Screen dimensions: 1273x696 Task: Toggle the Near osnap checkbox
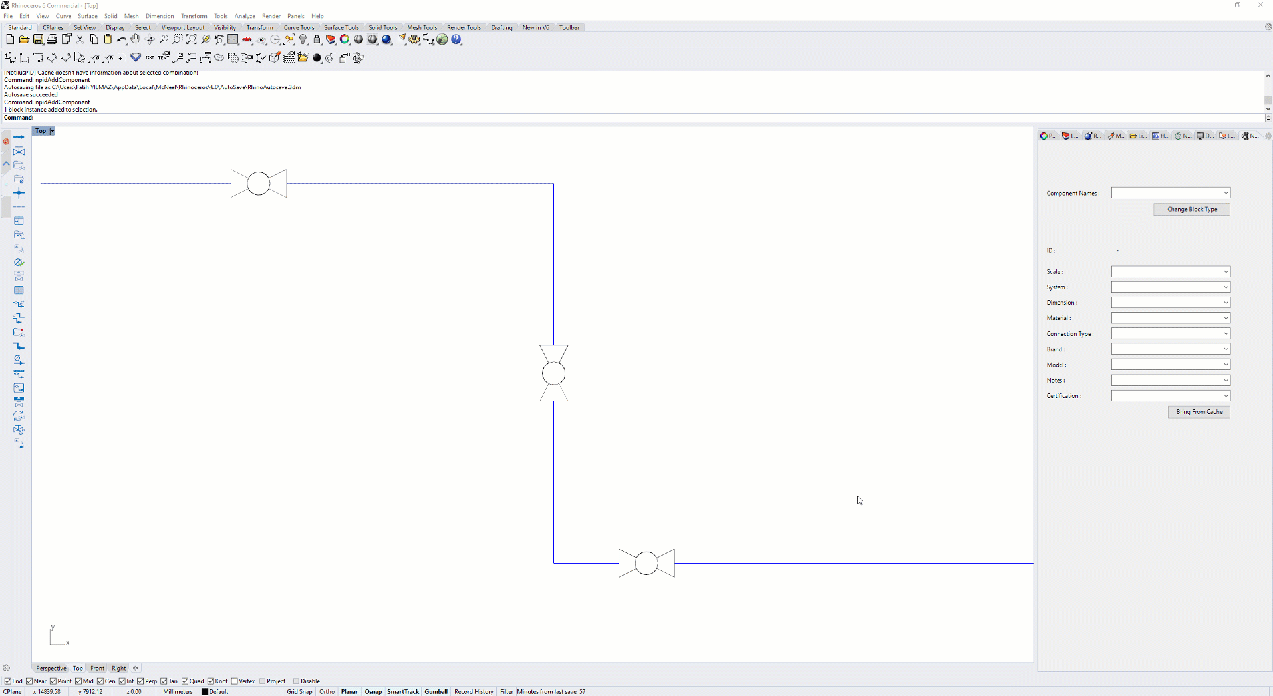[x=29, y=681]
